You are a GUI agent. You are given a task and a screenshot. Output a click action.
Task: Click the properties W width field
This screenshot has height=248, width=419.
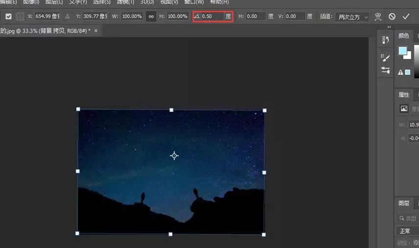coord(414,125)
